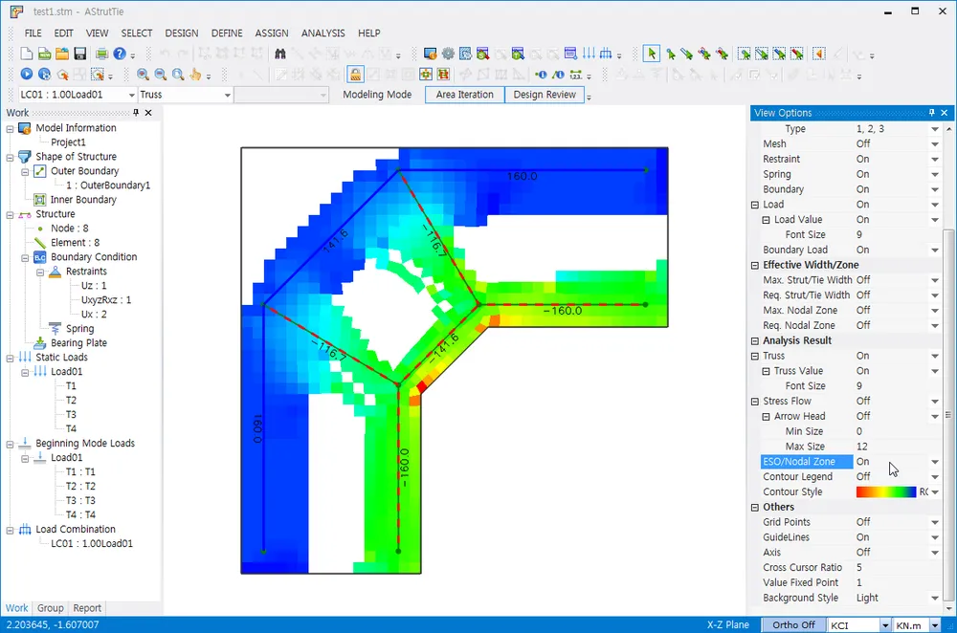Click the 1,2,3 dimension numbering icon
Viewport: 957px width, 633px height.
[x=575, y=75]
